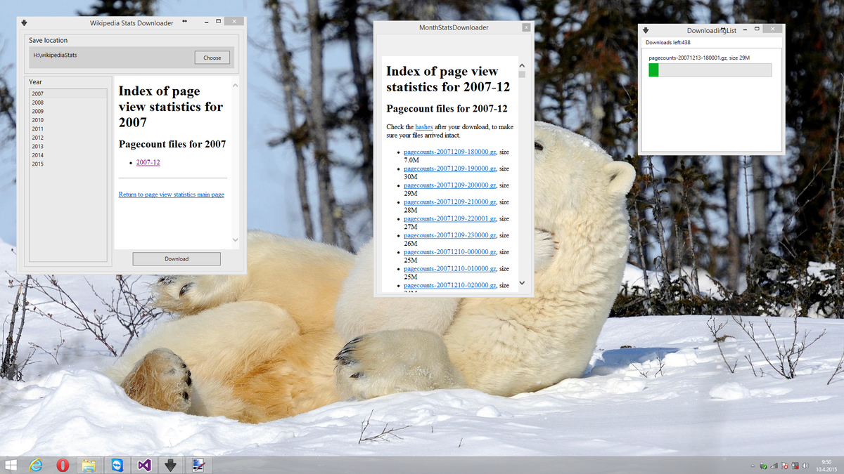
Task: Select year 2010 in the Year list
Action: [x=68, y=120]
